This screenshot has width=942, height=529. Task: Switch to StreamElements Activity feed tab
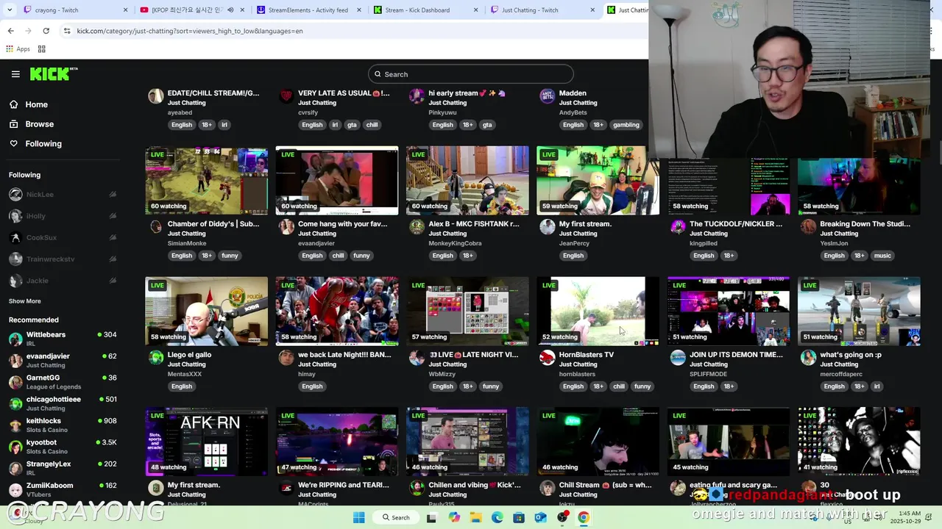(x=308, y=10)
